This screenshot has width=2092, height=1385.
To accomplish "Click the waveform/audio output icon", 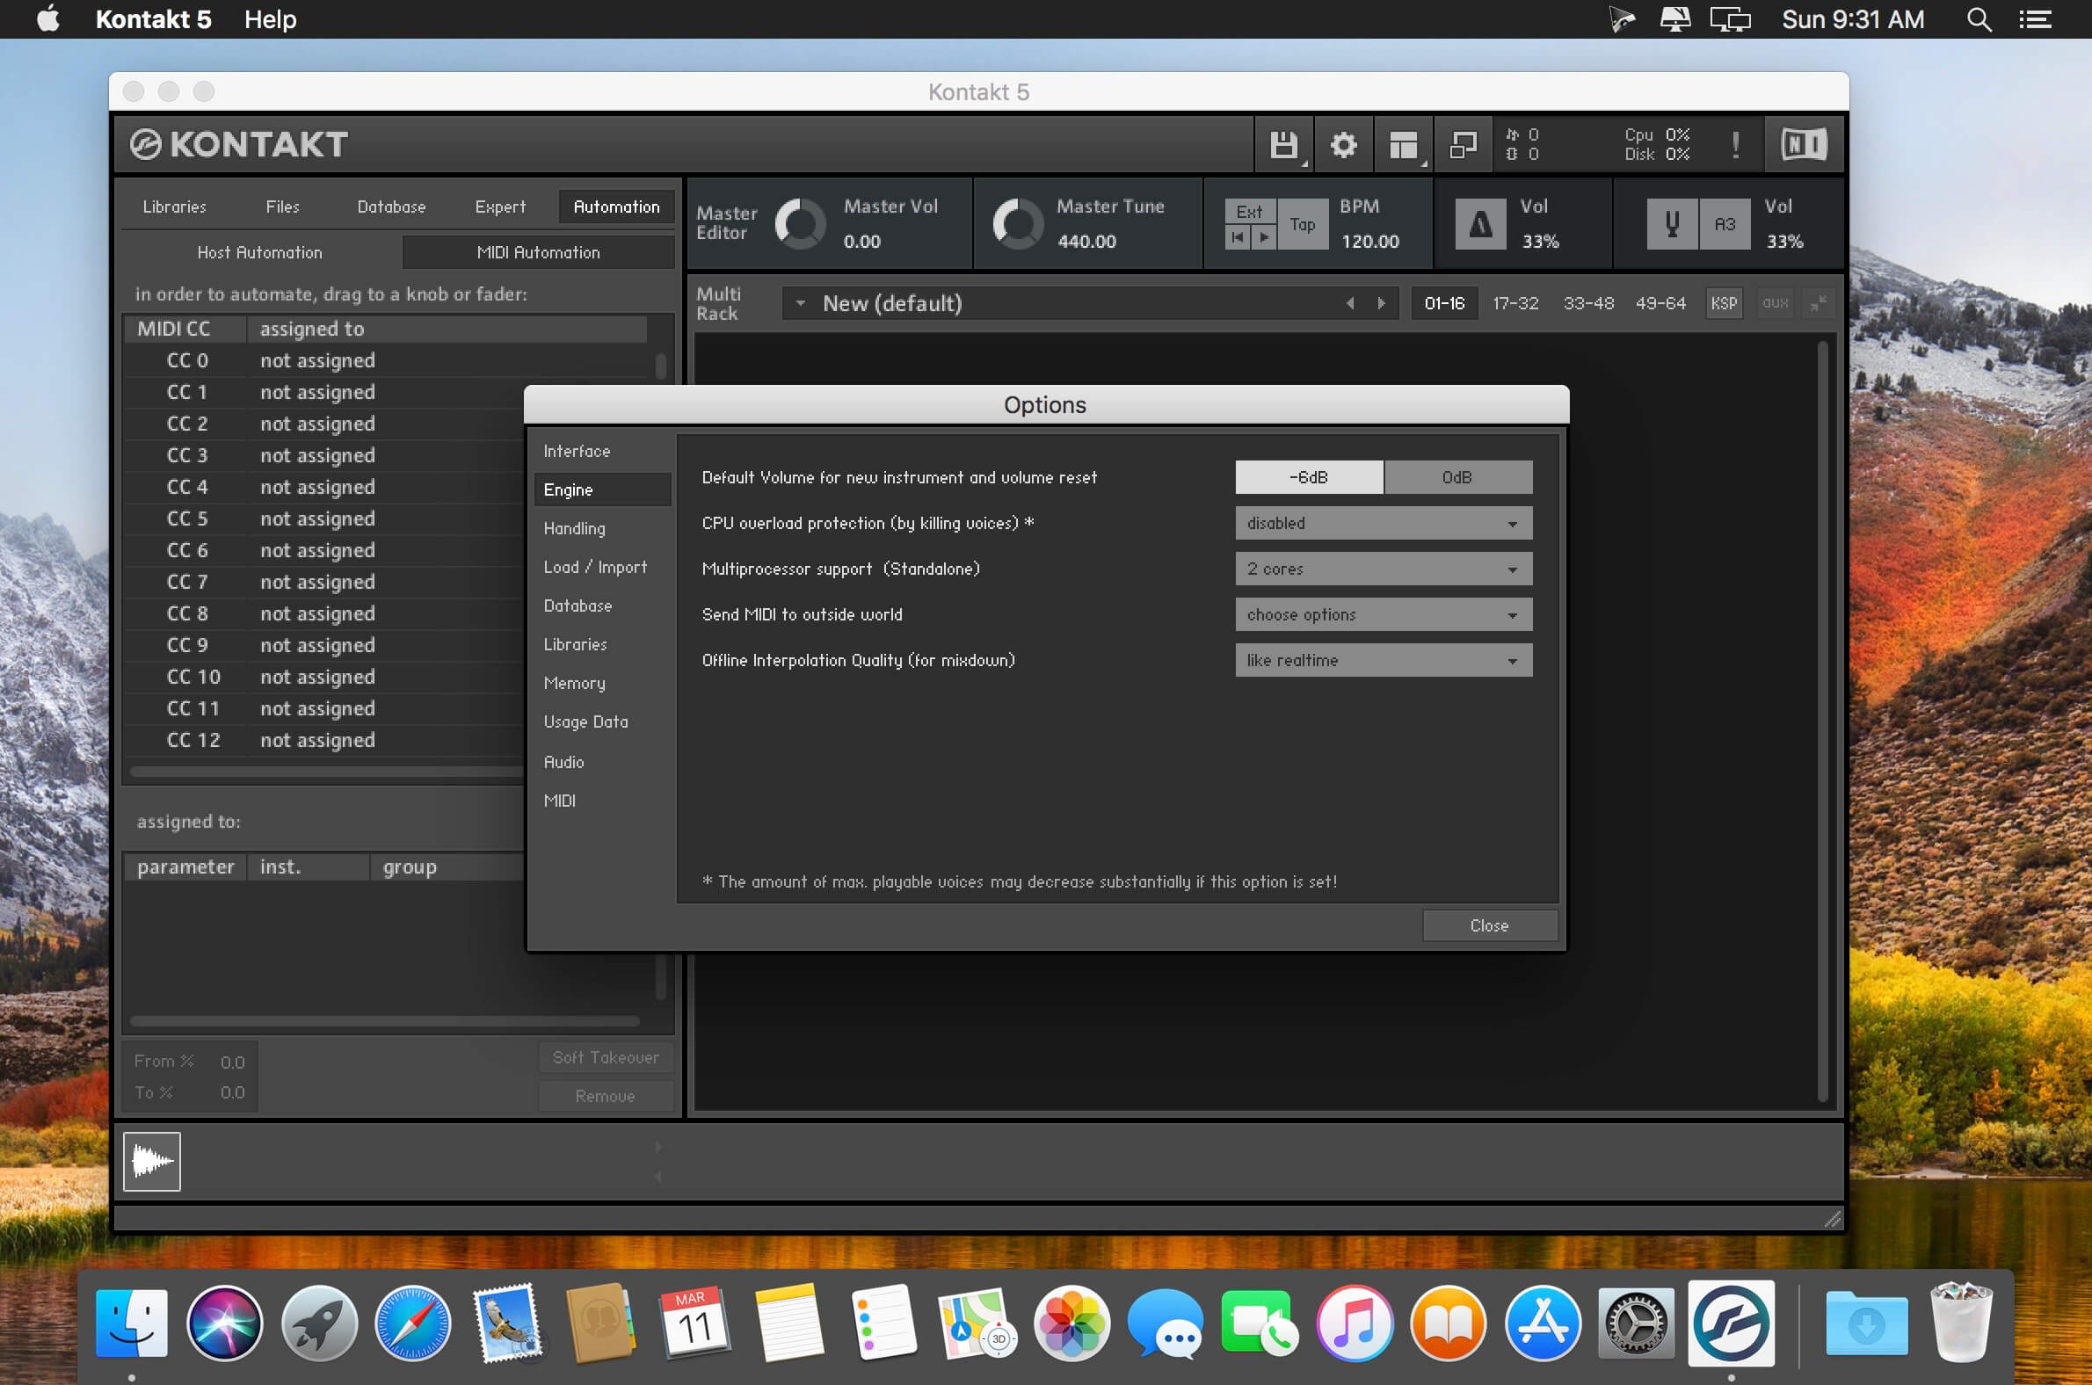I will point(153,1161).
